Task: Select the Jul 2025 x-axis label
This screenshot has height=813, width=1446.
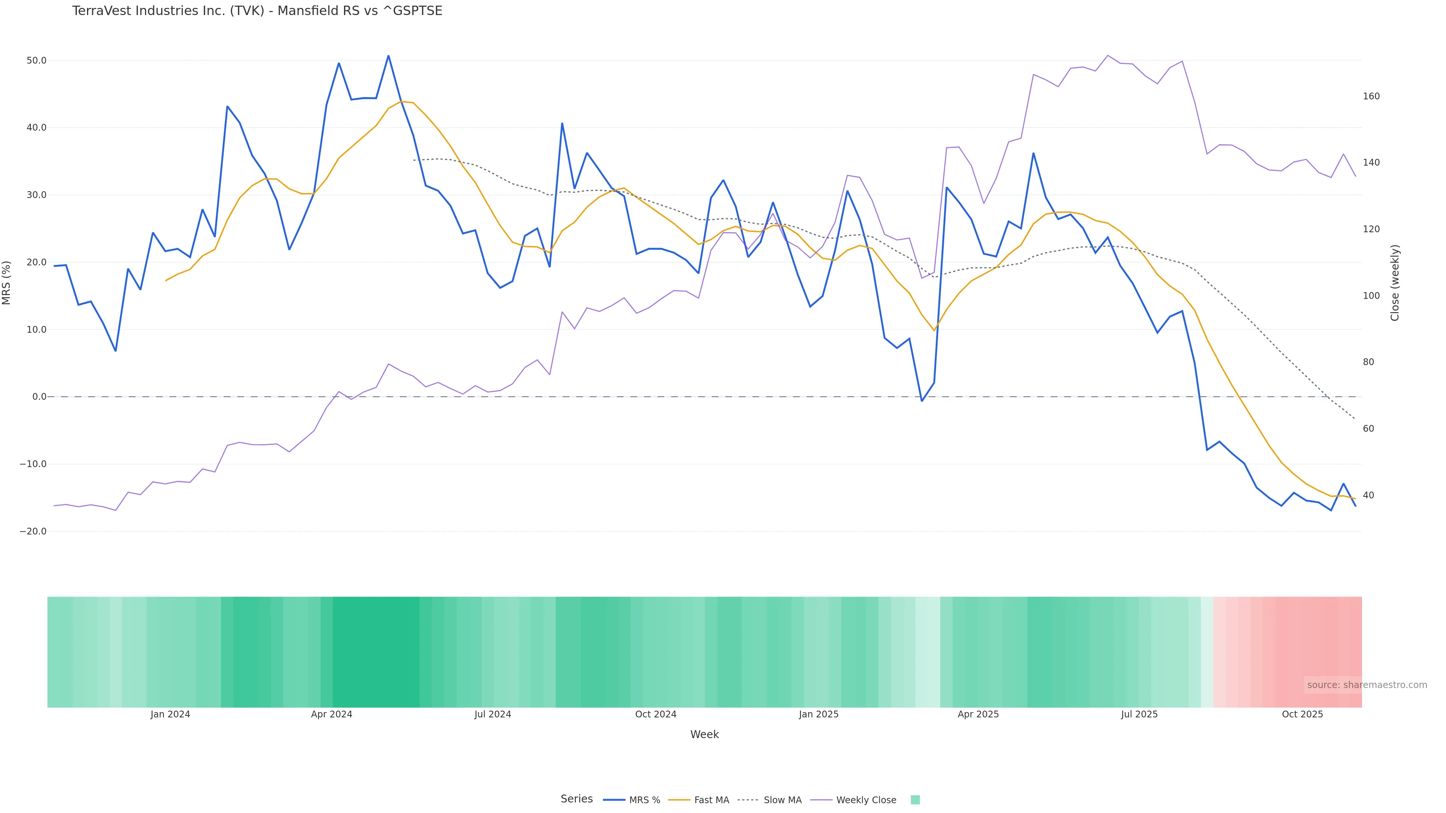Action: pos(1139,714)
